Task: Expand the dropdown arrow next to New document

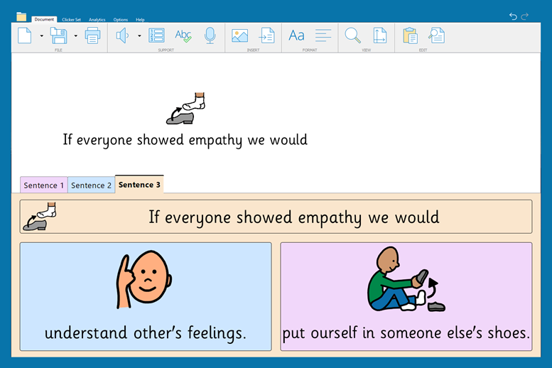Action: (x=41, y=36)
